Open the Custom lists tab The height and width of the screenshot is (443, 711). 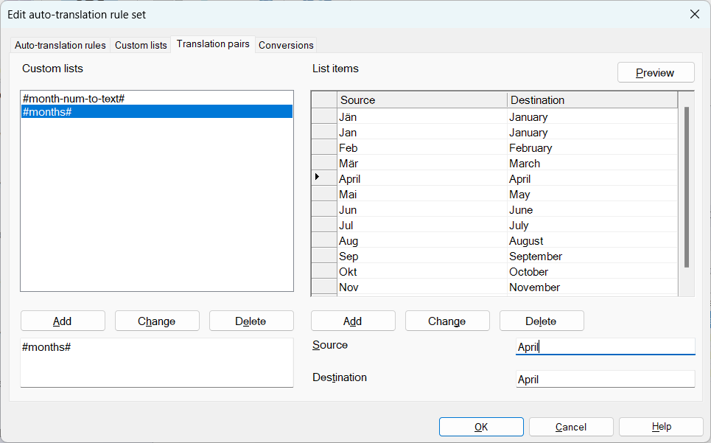point(141,45)
